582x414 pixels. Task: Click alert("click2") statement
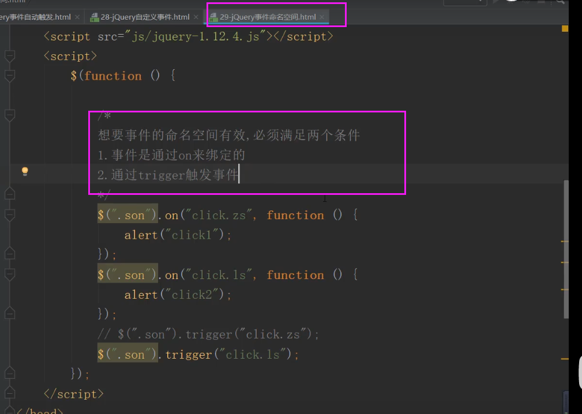[x=178, y=295]
